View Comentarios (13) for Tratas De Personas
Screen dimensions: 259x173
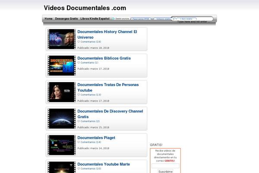[x=91, y=95]
